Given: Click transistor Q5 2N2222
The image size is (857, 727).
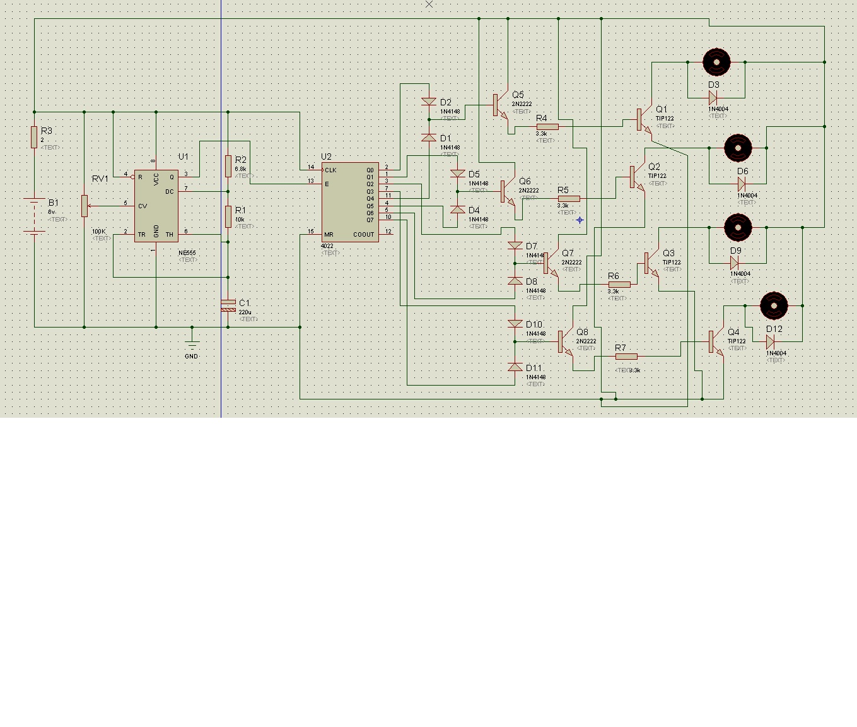Looking at the screenshot, I should (x=500, y=105).
